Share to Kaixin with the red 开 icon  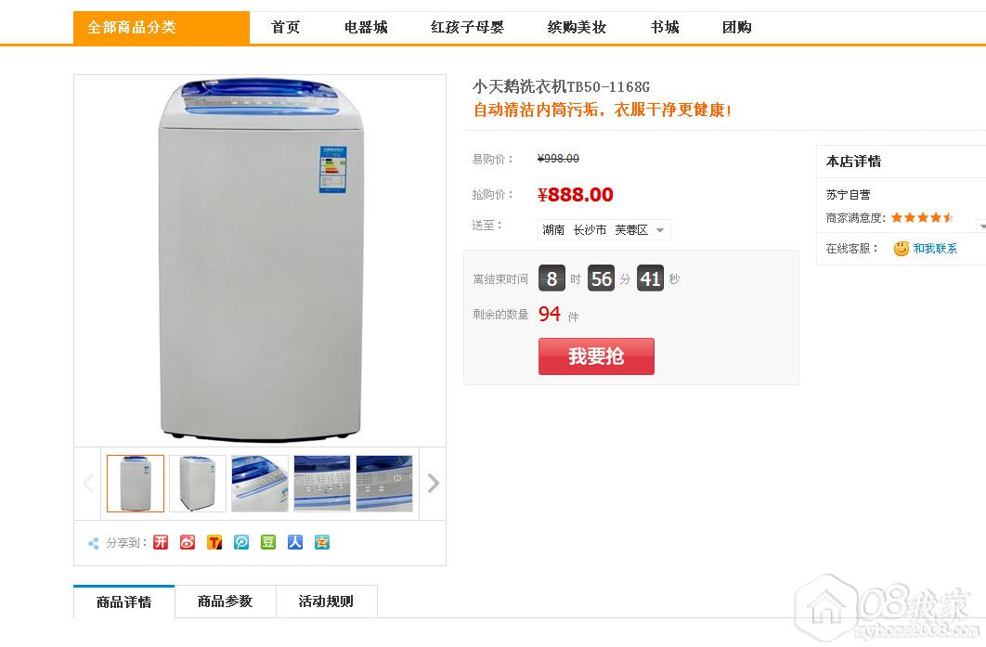(x=161, y=542)
